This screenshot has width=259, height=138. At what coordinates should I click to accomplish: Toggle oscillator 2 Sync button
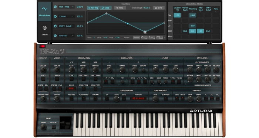[132, 82]
